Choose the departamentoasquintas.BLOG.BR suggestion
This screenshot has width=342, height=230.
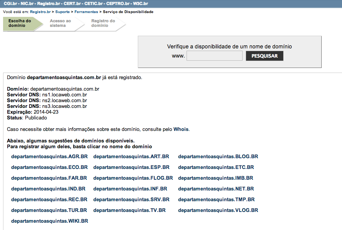[218, 157]
